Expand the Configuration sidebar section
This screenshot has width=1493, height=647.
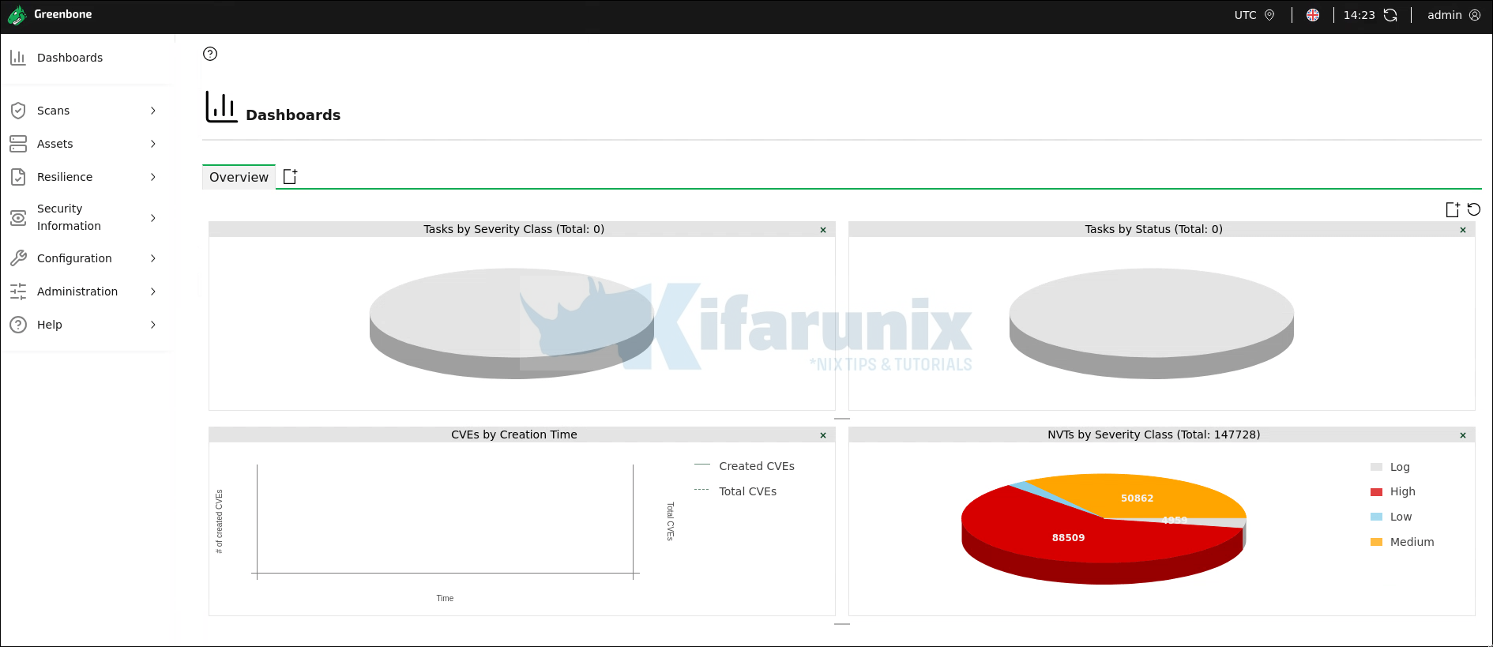pos(85,258)
